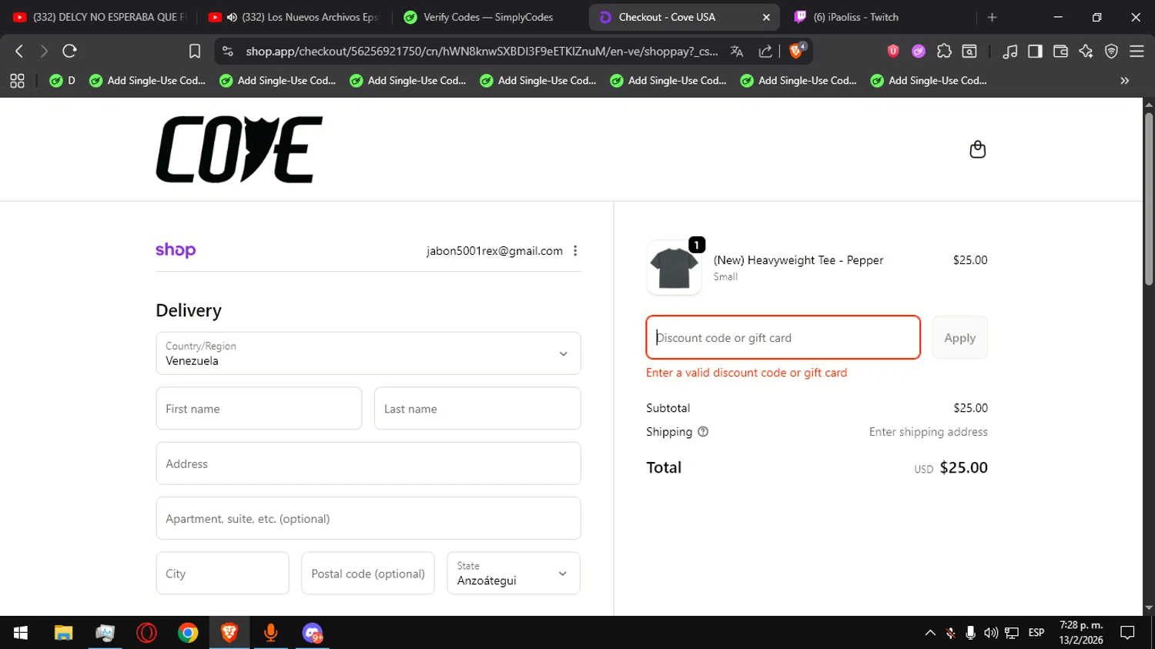Click the Apartment, suite field
Image resolution: width=1155 pixels, height=649 pixels.
click(x=368, y=518)
